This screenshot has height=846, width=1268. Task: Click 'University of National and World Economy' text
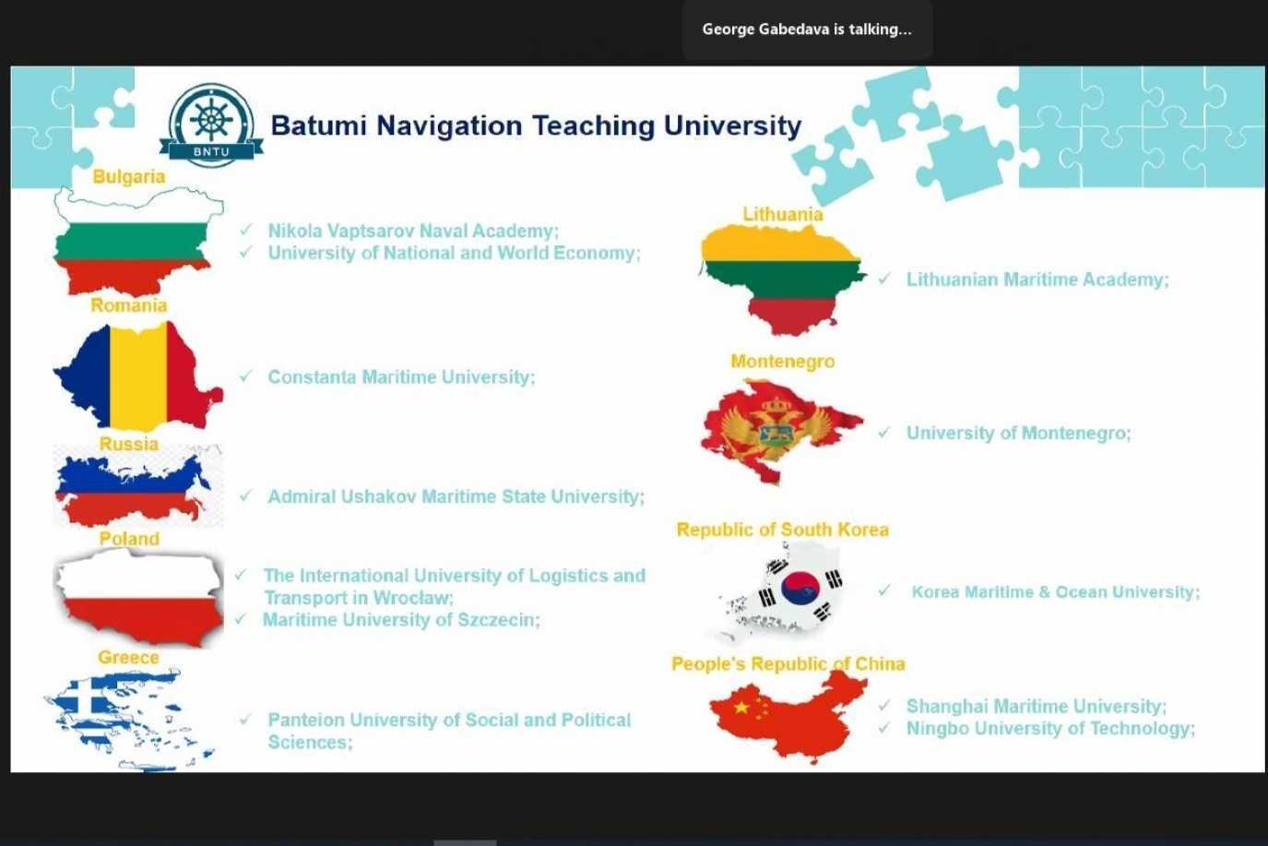454,253
